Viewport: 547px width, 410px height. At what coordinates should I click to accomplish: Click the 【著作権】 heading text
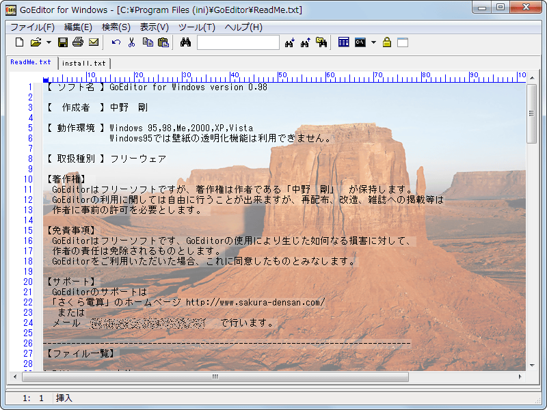[66, 179]
